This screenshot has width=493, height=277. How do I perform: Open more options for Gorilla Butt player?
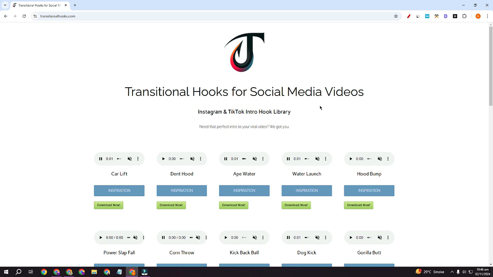point(388,238)
